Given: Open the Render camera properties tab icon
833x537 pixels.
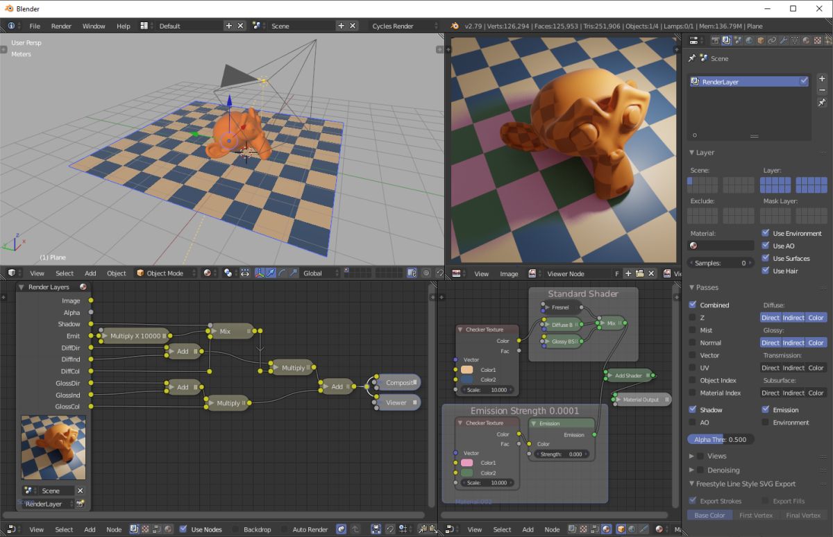Looking at the screenshot, I should point(714,41).
